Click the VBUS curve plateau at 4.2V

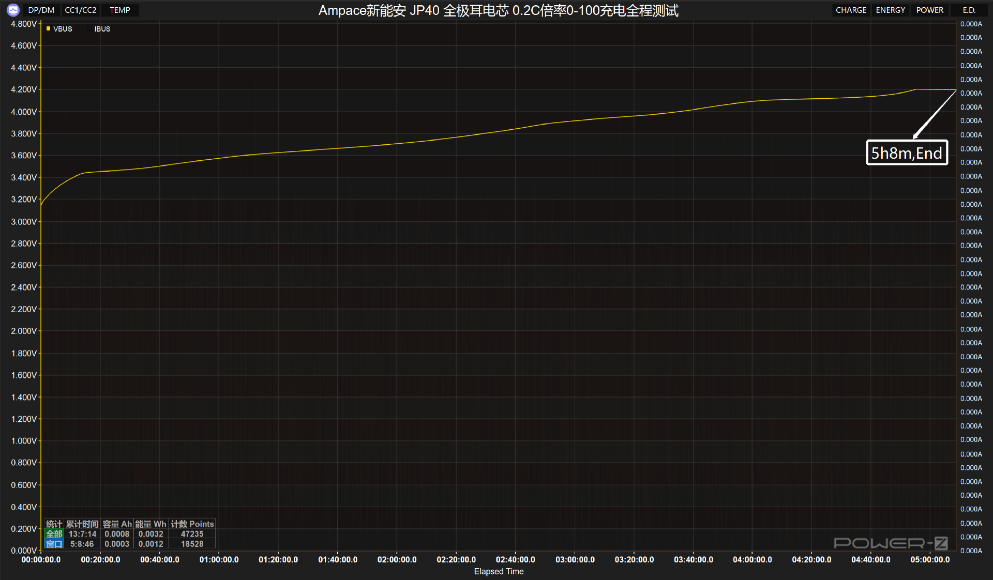click(936, 89)
